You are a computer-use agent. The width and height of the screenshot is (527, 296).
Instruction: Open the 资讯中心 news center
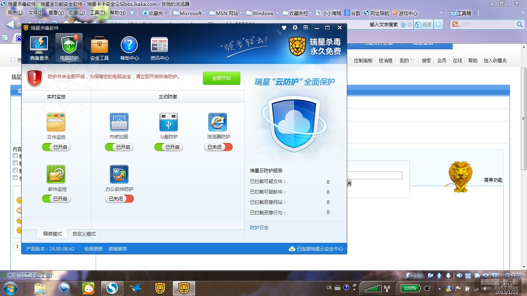point(159,48)
